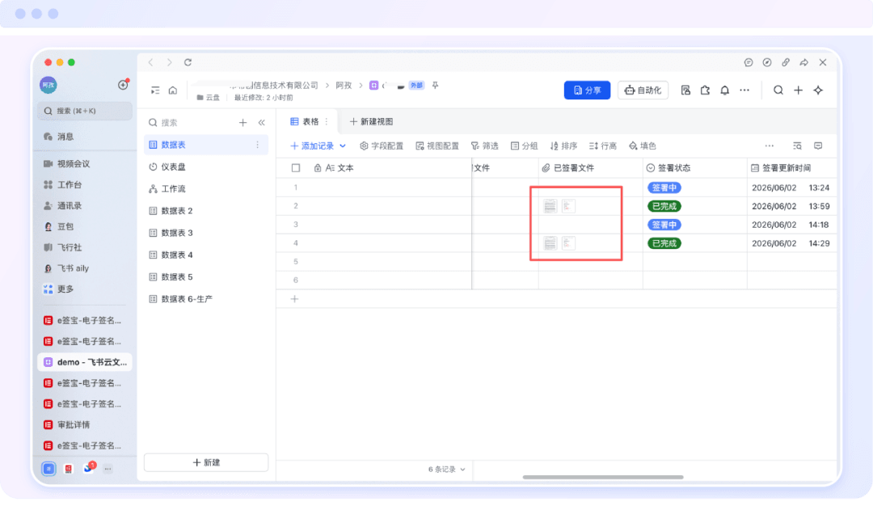Click the 填色 fill color tool

pos(643,145)
